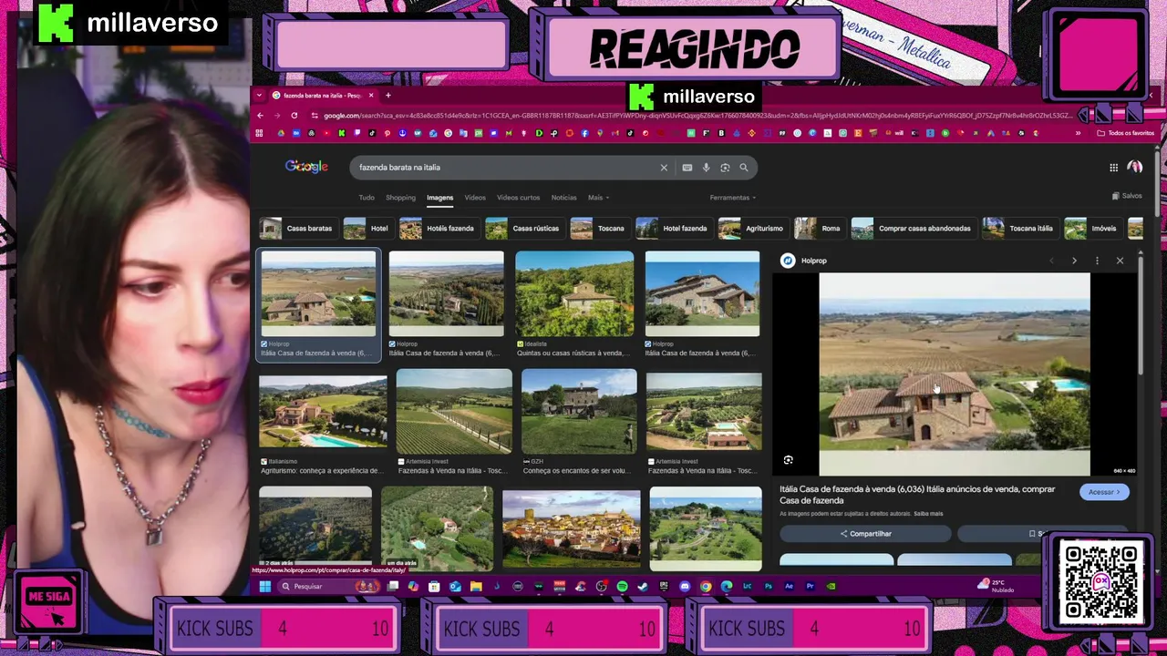Open Todos os favoritos folder
This screenshot has height=656, width=1167.
pyautogui.click(x=1125, y=133)
